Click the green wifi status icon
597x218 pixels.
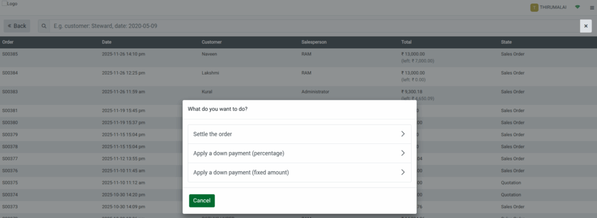(x=578, y=7)
